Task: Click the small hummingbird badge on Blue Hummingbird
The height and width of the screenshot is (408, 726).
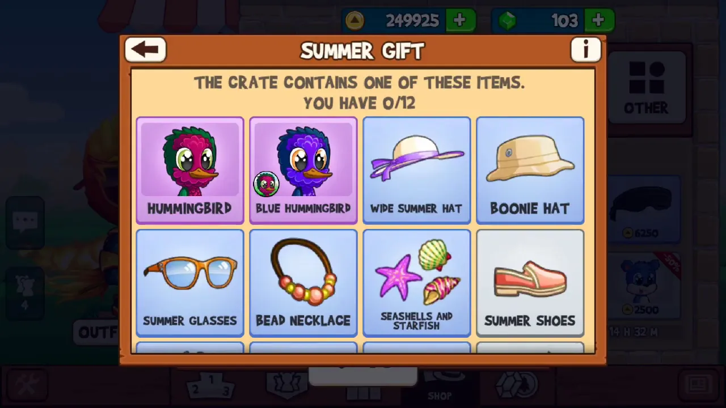Action: click(x=267, y=185)
